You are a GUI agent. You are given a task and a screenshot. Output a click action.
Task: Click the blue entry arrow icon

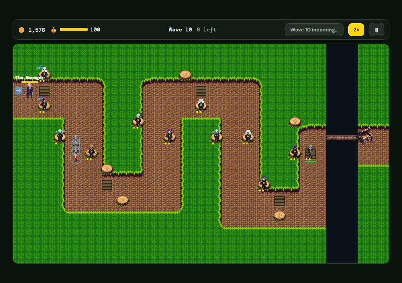point(18,91)
